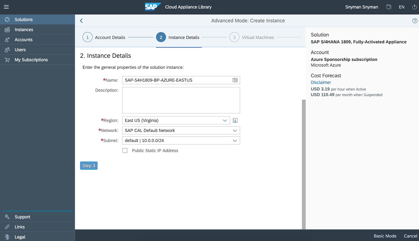Click the SAP logo

click(x=153, y=7)
